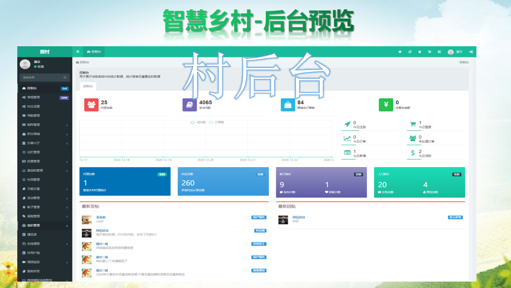Screen dimensions: 511x288
Task: Expand the 办事大厅 submenu arrow
Action: [67, 143]
